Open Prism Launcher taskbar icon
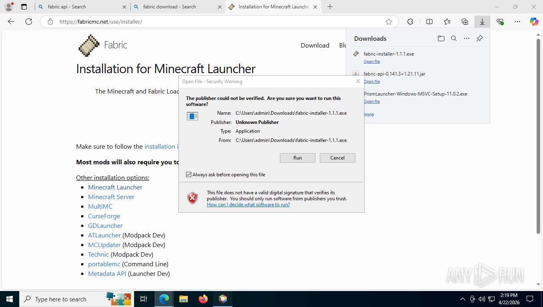The width and height of the screenshot is (543, 307). [223, 299]
